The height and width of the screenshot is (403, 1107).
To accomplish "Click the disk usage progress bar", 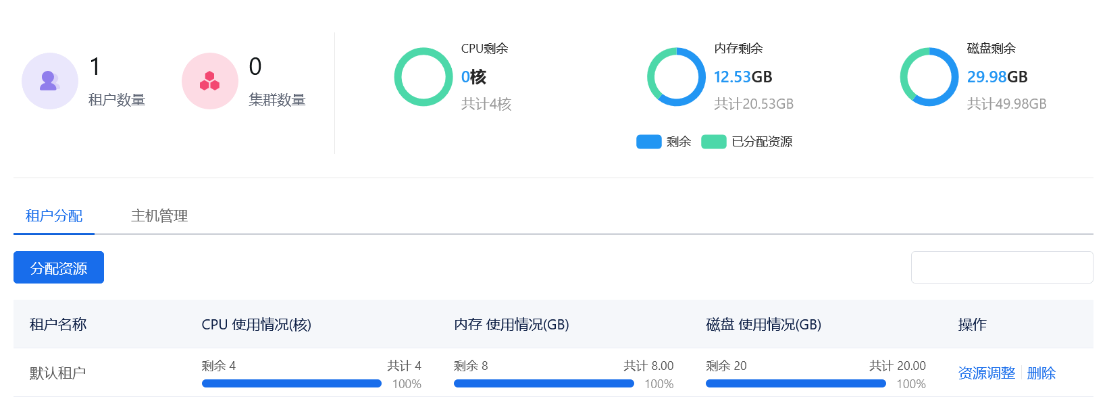I will coord(796,383).
